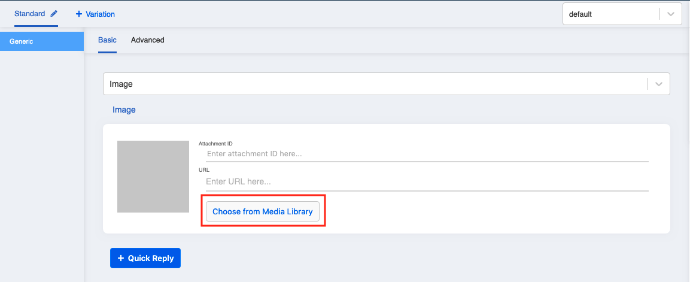Click the default selector text field
This screenshot has width=690, height=282.
pos(612,14)
